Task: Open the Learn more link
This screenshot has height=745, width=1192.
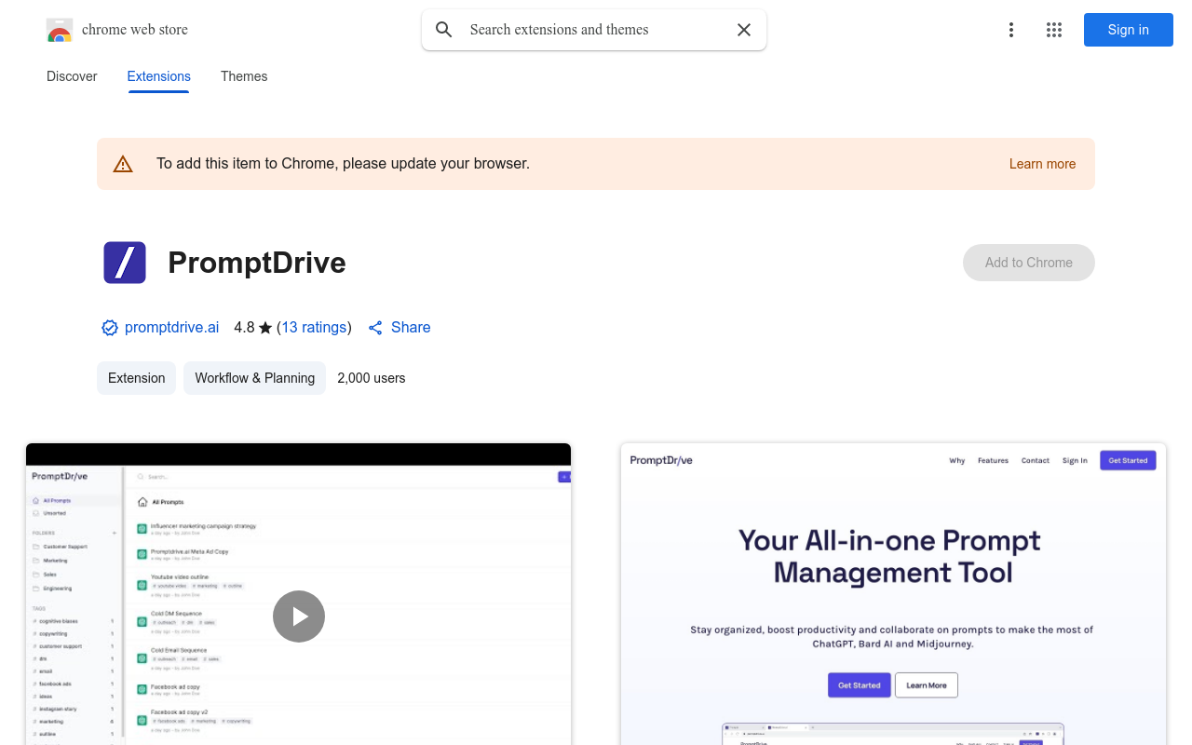Action: click(x=1042, y=164)
